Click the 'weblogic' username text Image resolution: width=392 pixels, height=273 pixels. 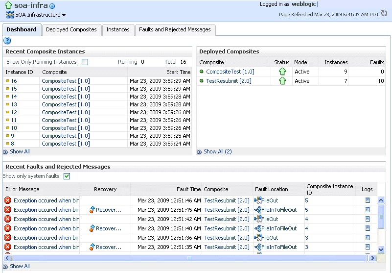[304, 4]
